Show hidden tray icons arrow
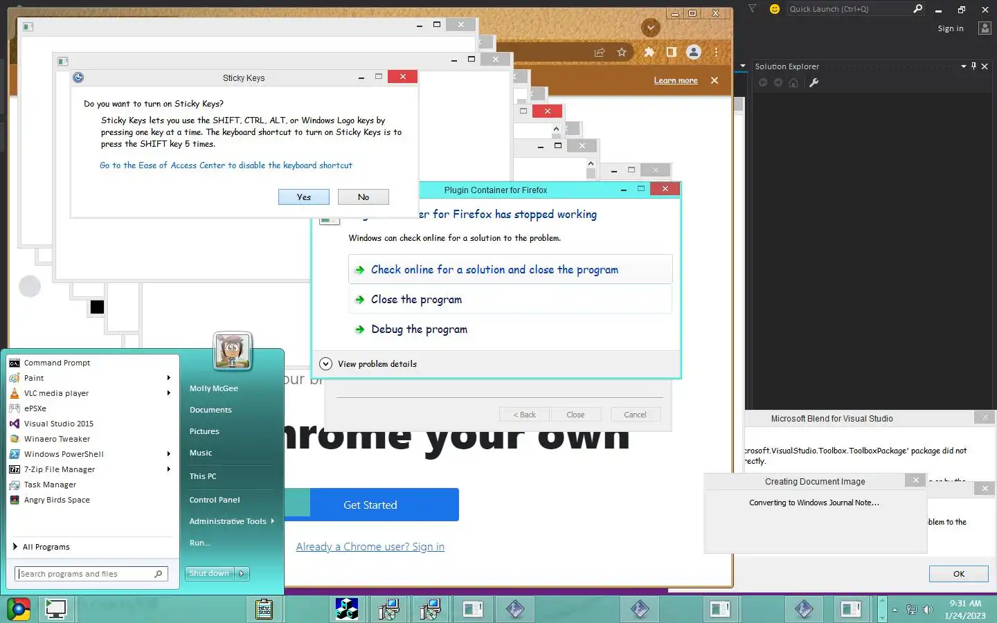Screen dimensions: 997x623 [x=895, y=610]
